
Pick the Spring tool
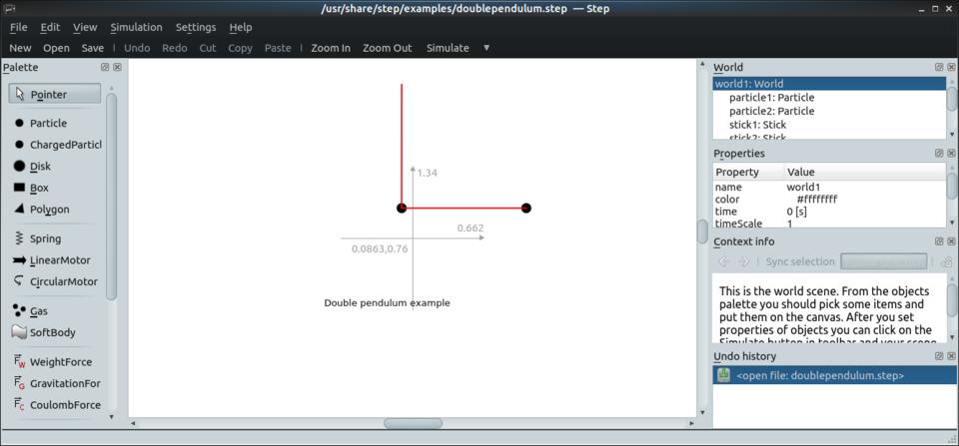click(45, 238)
